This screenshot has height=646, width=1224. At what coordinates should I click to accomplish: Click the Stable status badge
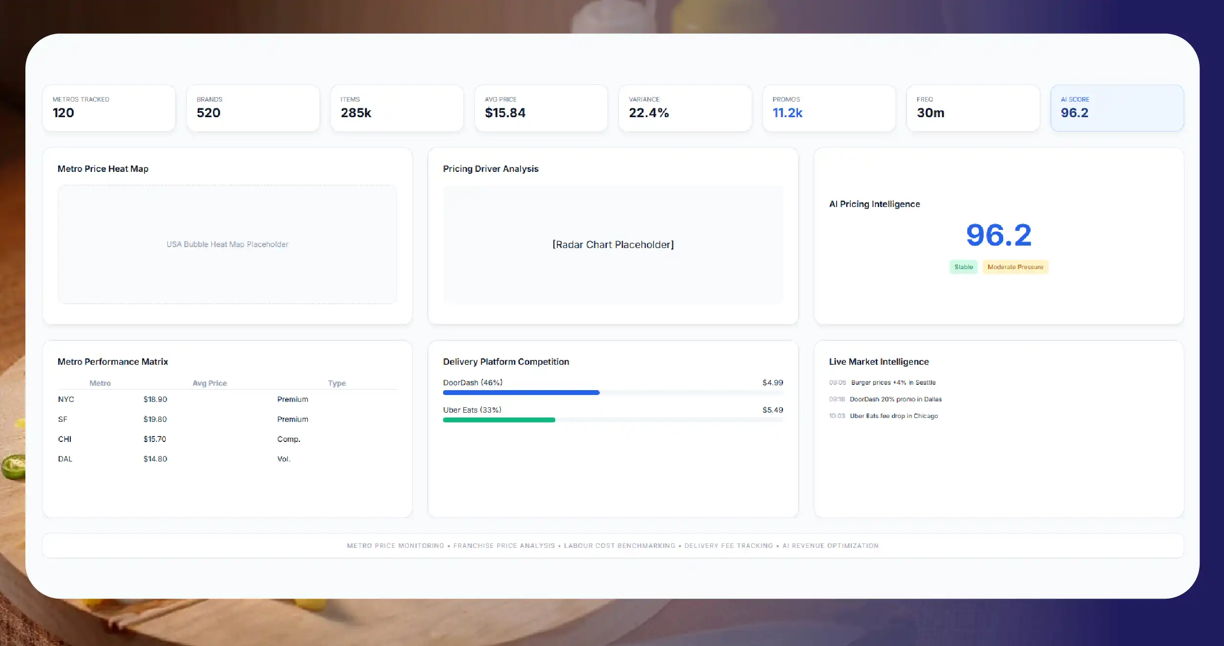pyautogui.click(x=963, y=267)
